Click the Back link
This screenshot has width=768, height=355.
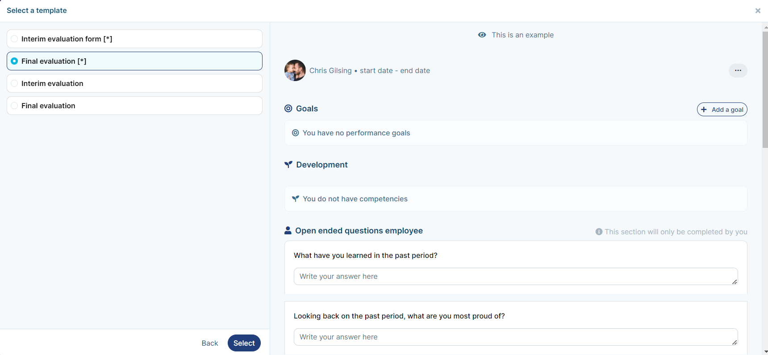pyautogui.click(x=210, y=343)
